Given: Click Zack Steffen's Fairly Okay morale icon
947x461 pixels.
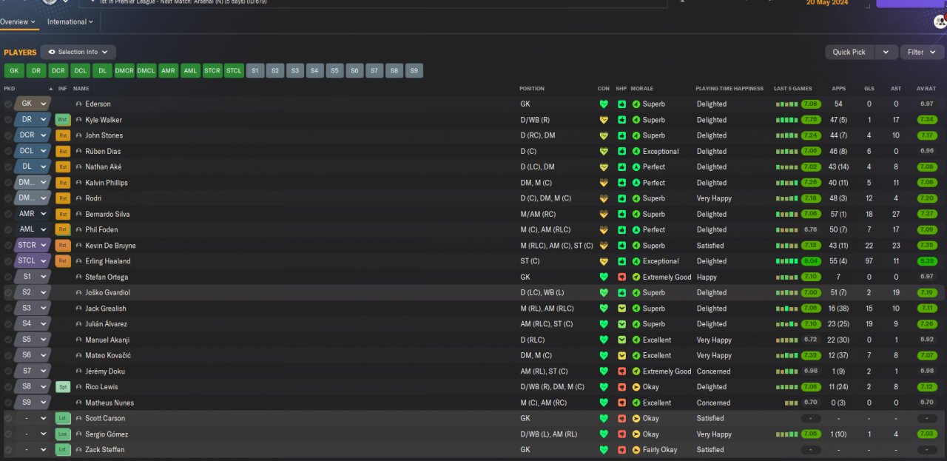Looking at the screenshot, I should [x=636, y=450].
